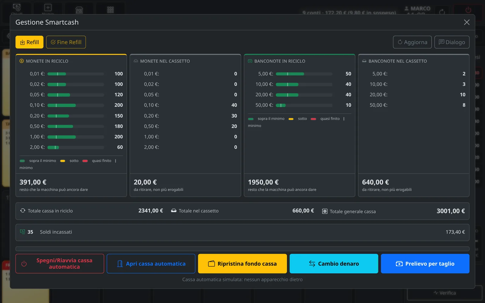
Task: Select the 3001,00 € general total
Action: tap(450, 211)
